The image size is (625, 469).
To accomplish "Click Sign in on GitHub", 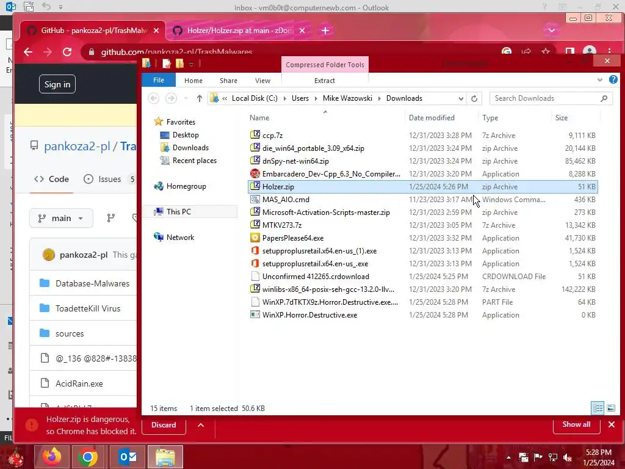I will [57, 84].
